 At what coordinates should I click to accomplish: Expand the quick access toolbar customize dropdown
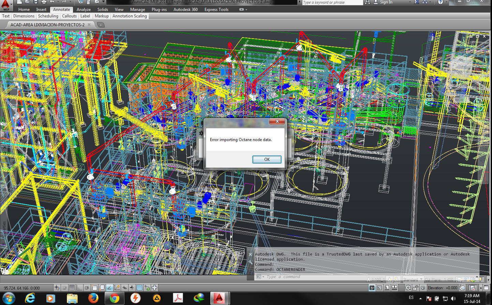104,2
